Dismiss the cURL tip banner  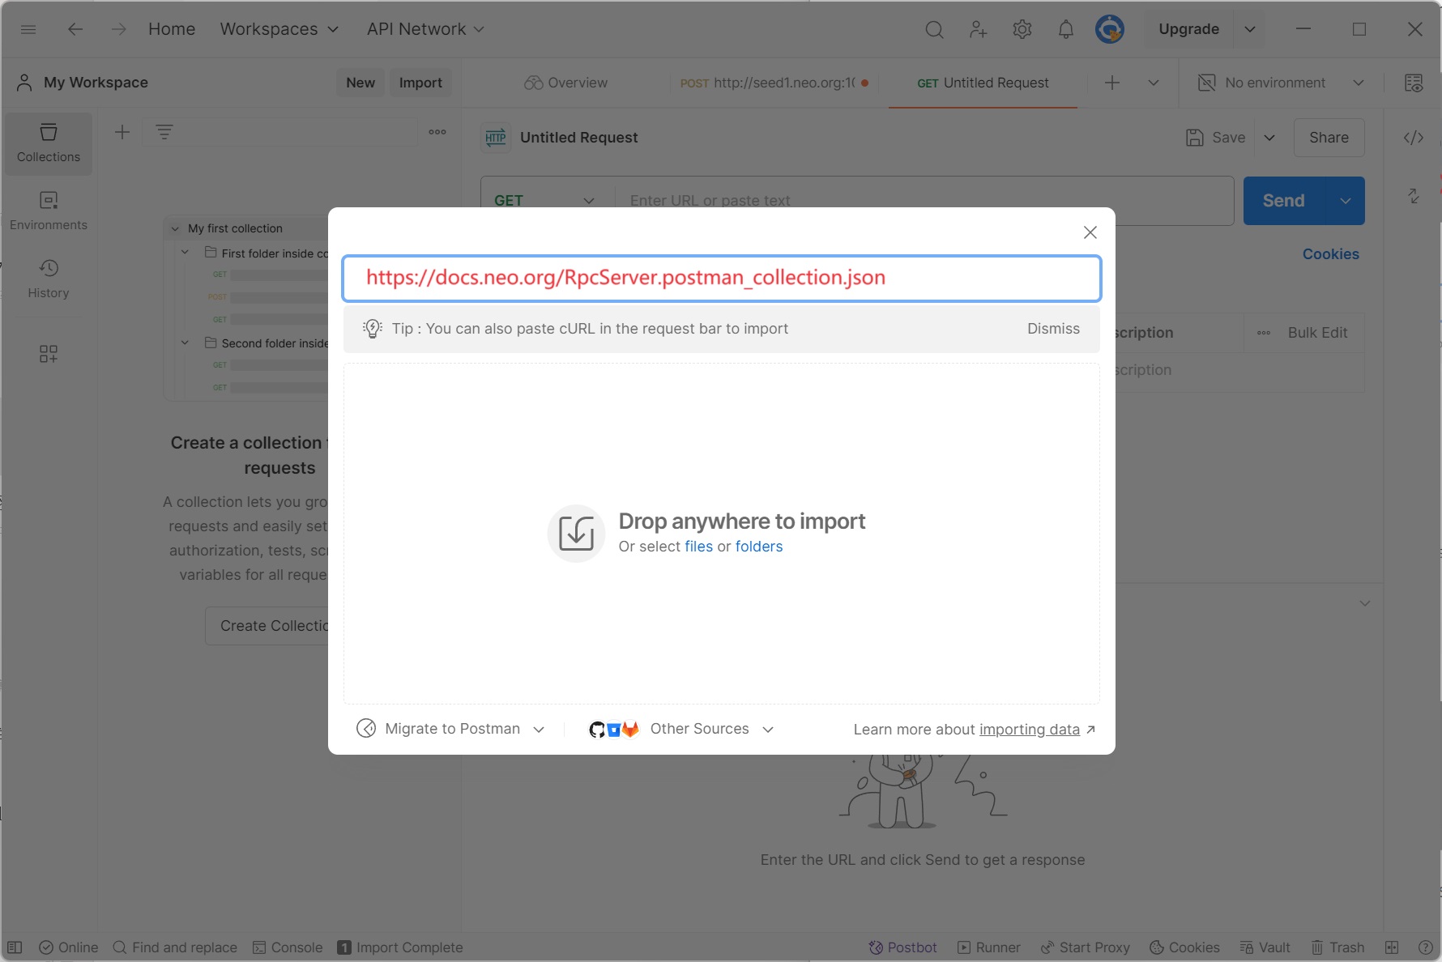coord(1052,329)
